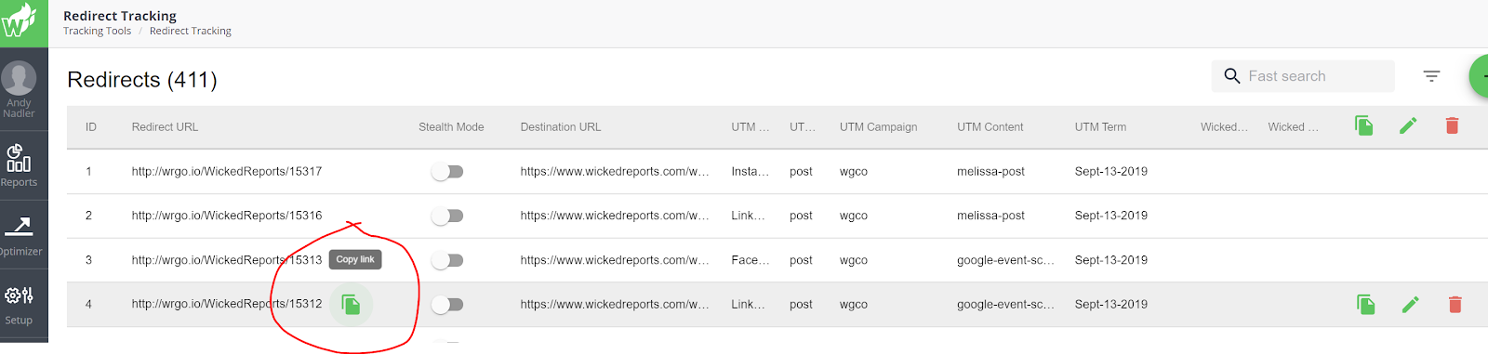The image size is (1488, 354).
Task: Copy link for redirect 15312
Action: click(x=351, y=305)
